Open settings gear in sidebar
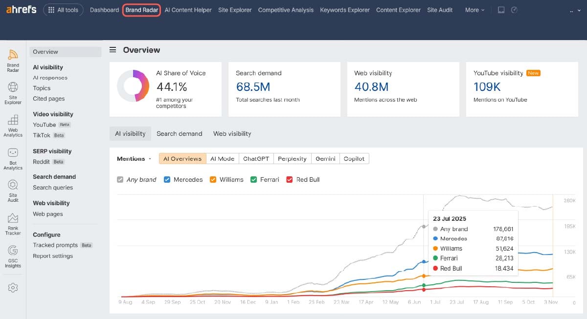This screenshot has height=319, width=587. (x=13, y=288)
